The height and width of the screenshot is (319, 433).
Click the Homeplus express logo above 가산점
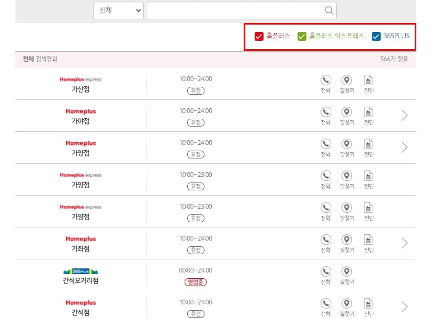point(81,79)
